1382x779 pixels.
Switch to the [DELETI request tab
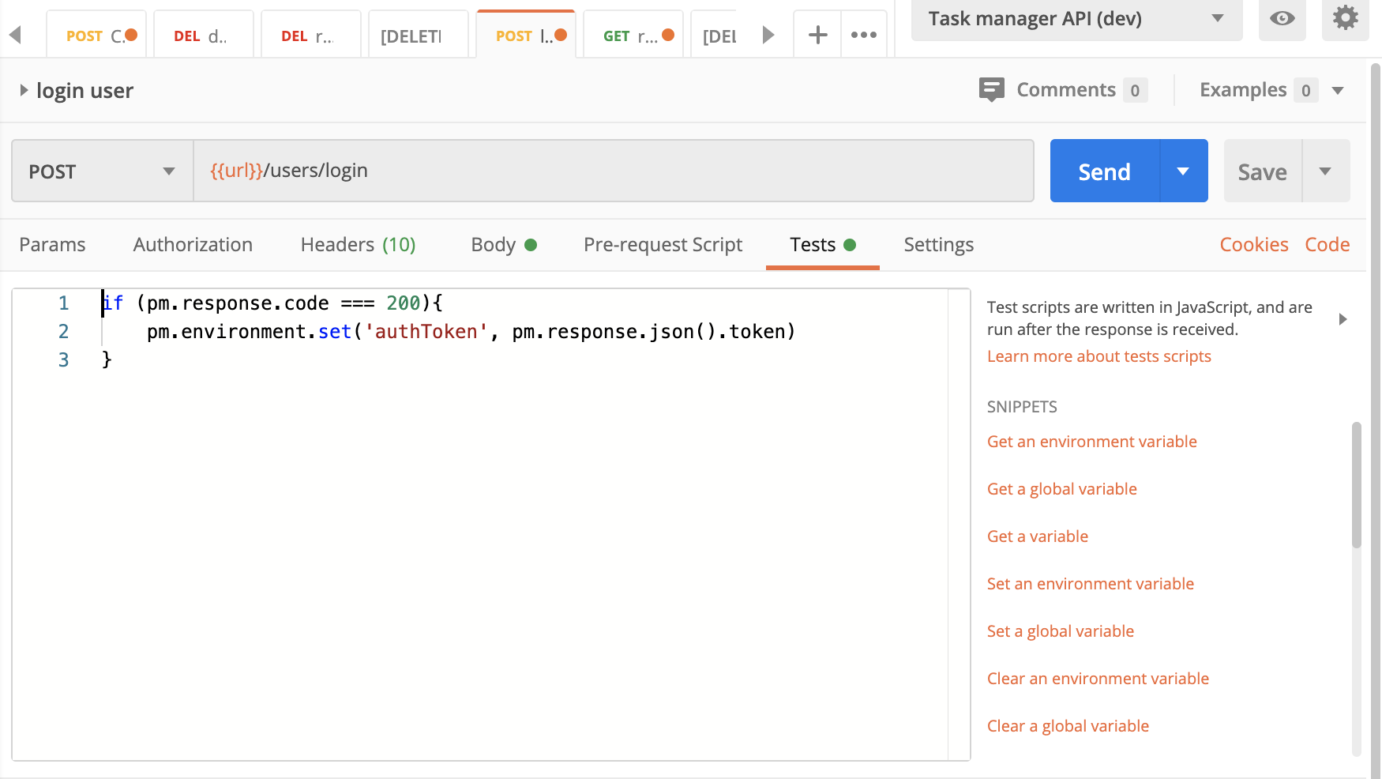419,36
